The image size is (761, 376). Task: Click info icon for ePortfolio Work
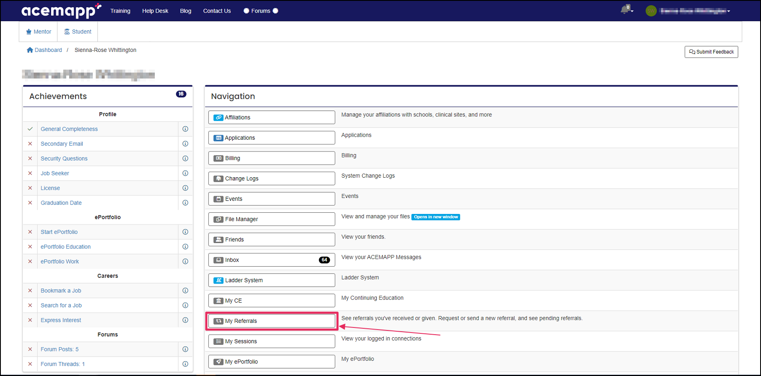click(x=185, y=262)
